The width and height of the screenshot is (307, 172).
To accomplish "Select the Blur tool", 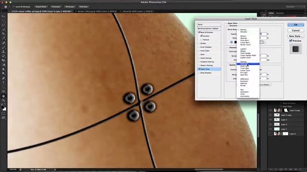I will pyautogui.click(x=3, y=69).
